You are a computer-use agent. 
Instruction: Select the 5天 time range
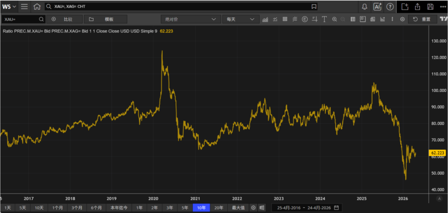23,208
